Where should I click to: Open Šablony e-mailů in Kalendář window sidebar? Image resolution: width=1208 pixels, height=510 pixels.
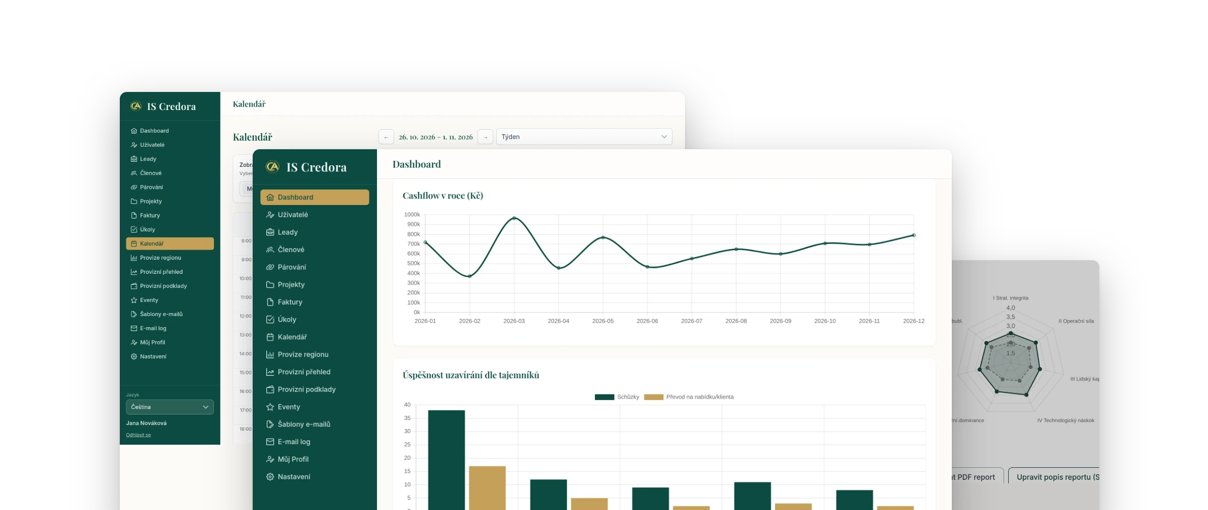(x=170, y=314)
